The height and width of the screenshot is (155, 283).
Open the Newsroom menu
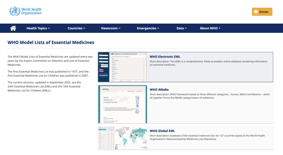pyautogui.click(x=111, y=28)
